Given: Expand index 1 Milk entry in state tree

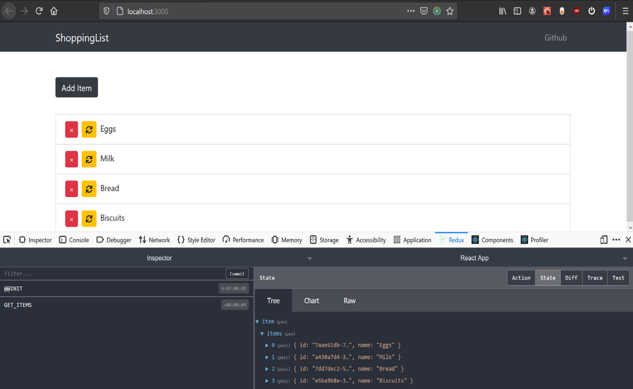Looking at the screenshot, I should (x=267, y=357).
